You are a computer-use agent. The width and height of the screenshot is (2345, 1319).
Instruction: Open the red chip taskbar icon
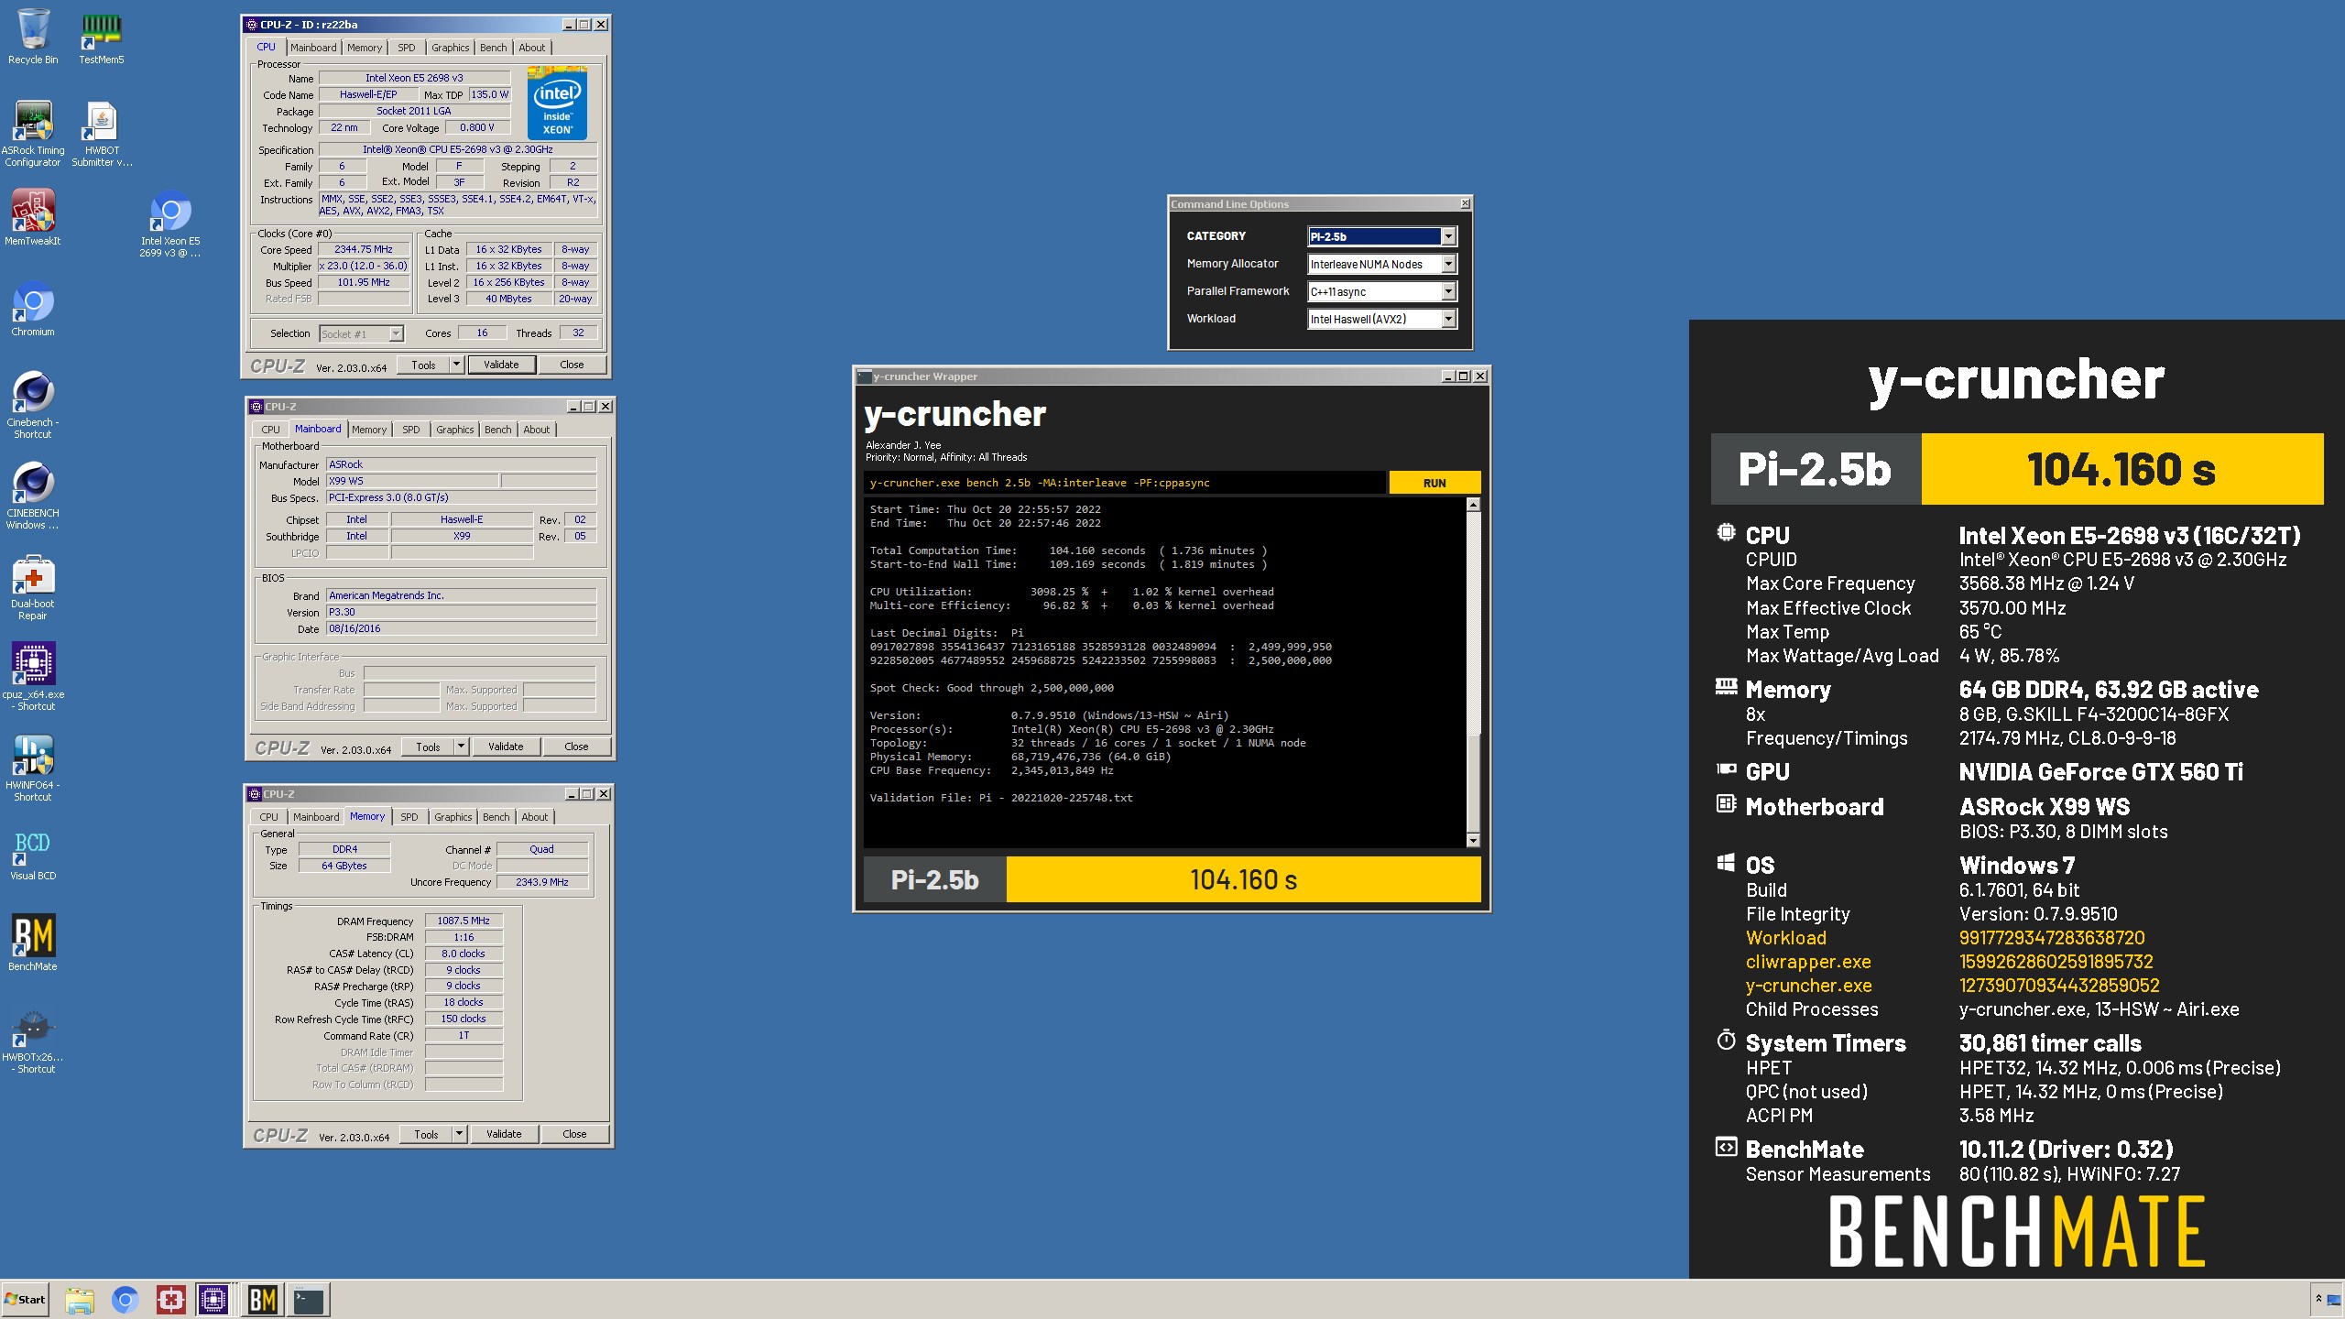click(x=171, y=1300)
